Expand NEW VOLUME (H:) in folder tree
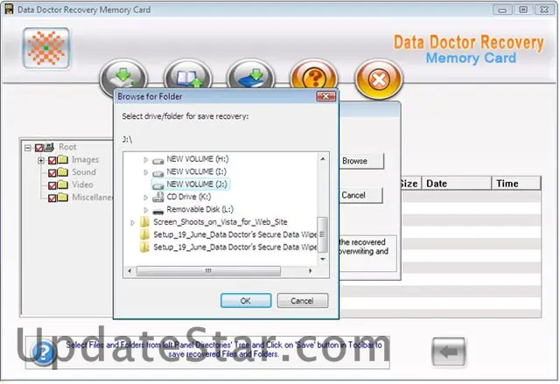This screenshot has width=560, height=384. coord(146,160)
